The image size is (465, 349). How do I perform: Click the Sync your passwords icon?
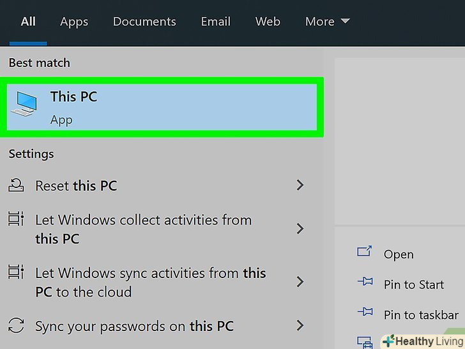16,326
